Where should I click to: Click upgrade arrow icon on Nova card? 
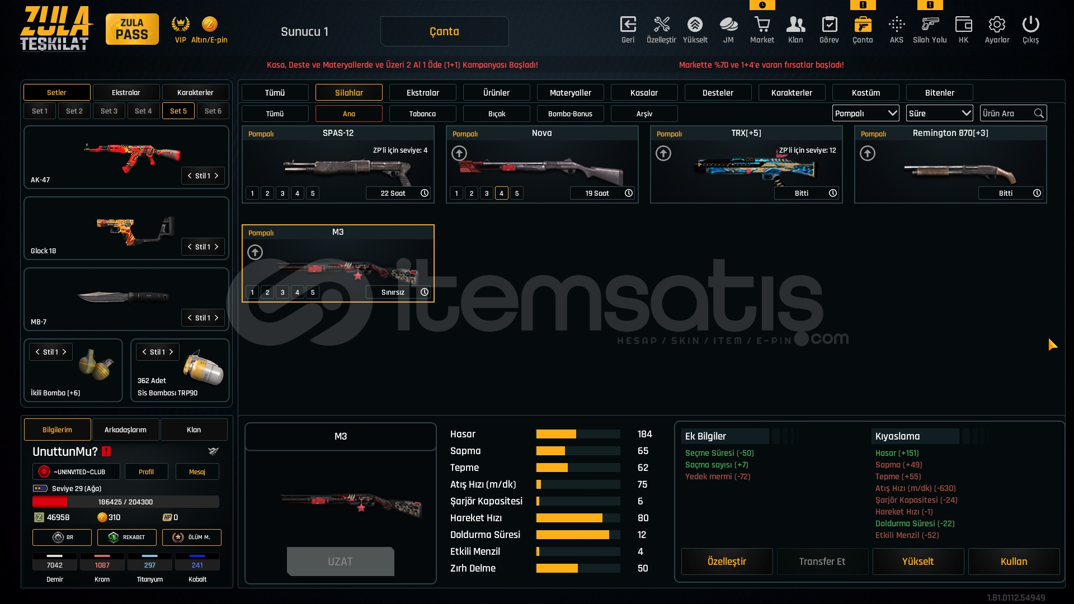tap(459, 153)
